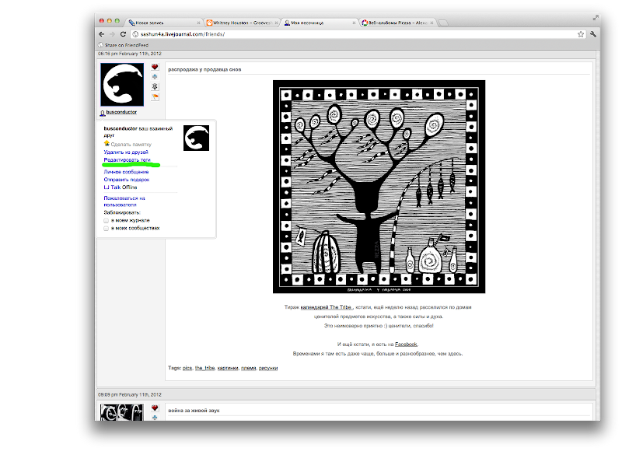Click the globe site icon in the address bar
Viewport: 622px width, 469px height.
coord(135,34)
